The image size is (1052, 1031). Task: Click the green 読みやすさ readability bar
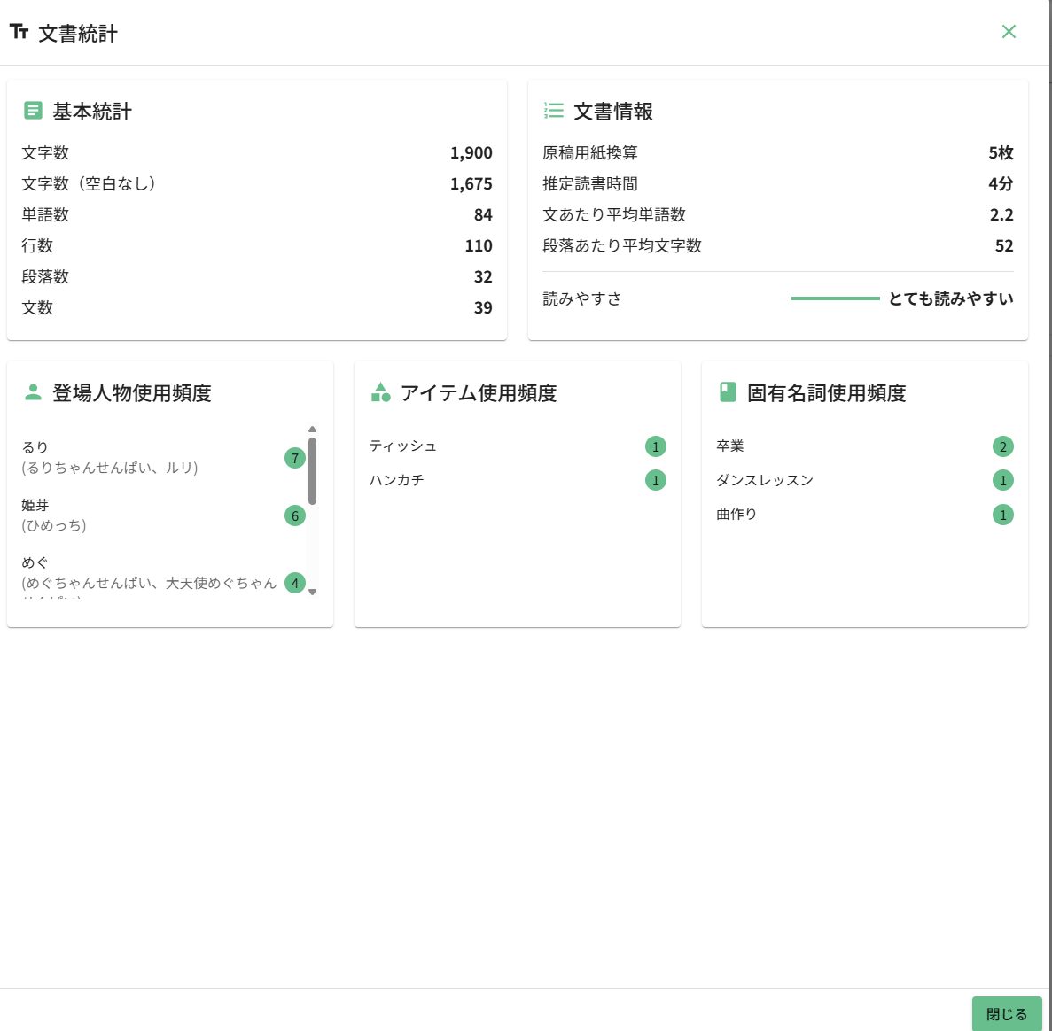click(x=835, y=298)
